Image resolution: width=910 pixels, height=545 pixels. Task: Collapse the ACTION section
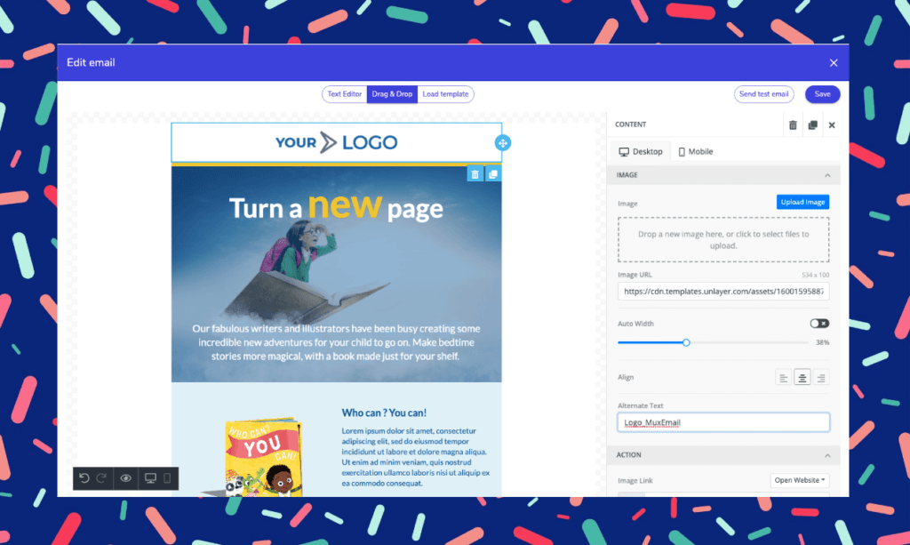pos(827,455)
